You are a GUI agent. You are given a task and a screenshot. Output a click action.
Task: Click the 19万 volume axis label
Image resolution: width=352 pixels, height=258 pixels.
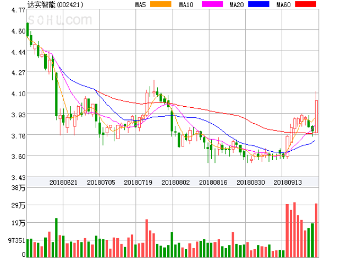pos(18,223)
